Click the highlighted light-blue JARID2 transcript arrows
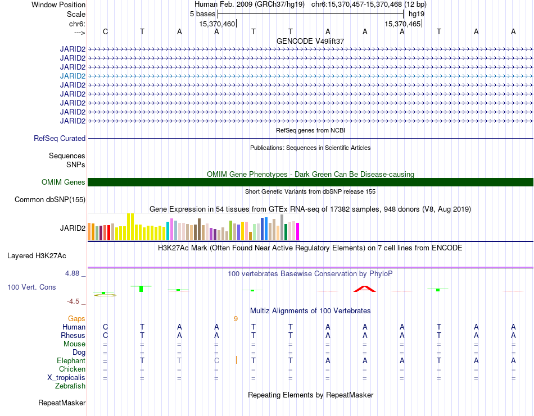 pyautogui.click(x=311, y=76)
